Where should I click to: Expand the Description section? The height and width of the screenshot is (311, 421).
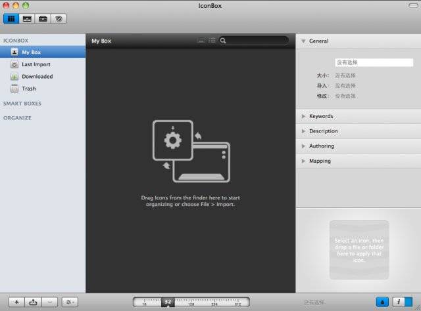click(303, 131)
